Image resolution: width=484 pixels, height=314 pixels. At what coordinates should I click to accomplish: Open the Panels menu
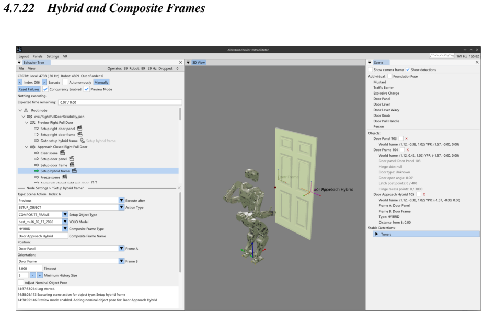tap(37, 56)
